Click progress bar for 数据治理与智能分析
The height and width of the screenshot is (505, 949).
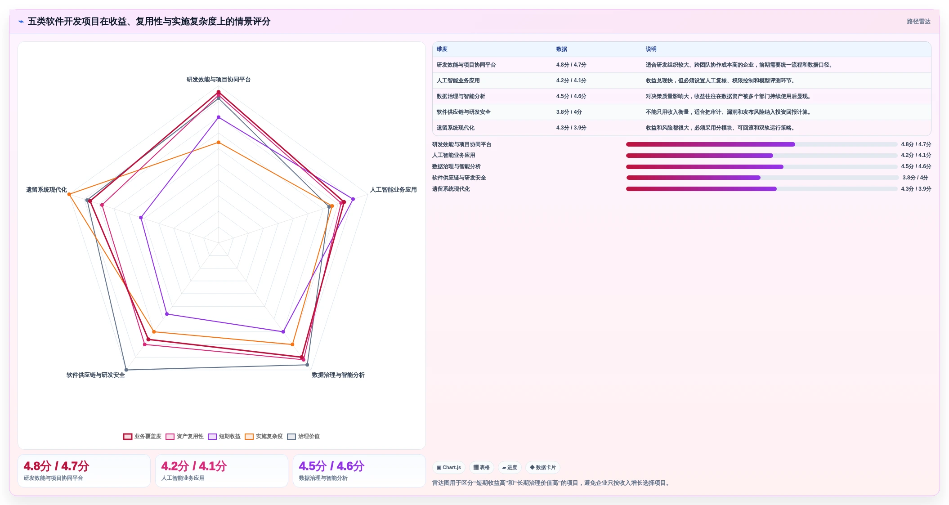pyautogui.click(x=761, y=167)
